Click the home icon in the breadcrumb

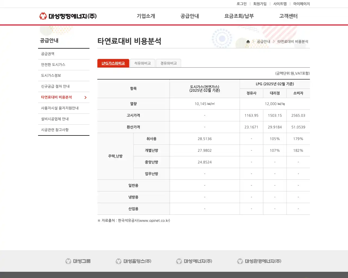tap(248, 42)
